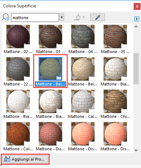Activate the eyedropper pick-up button
The width and height of the screenshot is (141, 168).
pyautogui.click(x=98, y=17)
